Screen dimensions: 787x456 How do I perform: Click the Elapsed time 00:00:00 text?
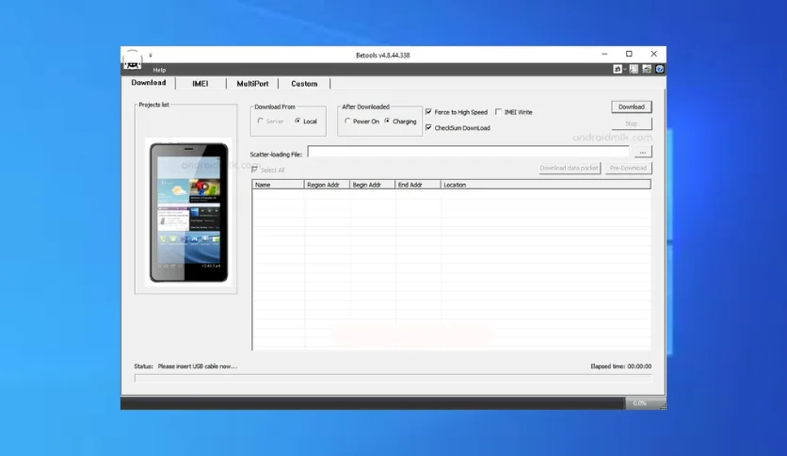621,366
